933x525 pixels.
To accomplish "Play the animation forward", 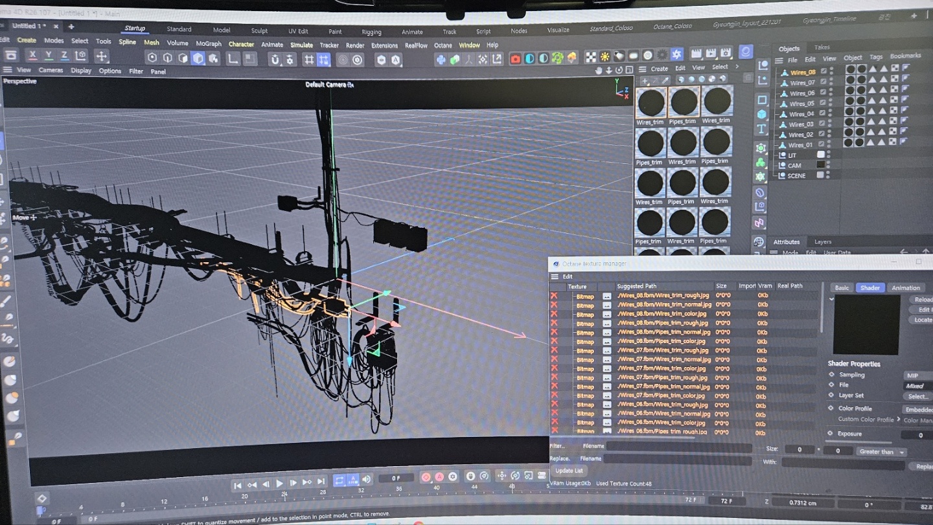I will 279,483.
